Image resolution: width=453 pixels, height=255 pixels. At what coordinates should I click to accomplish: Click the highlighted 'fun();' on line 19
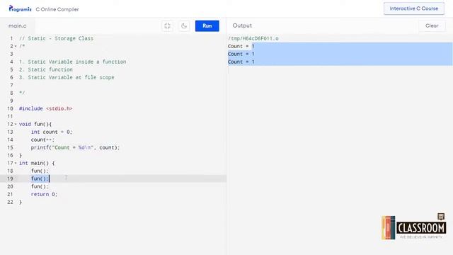[40, 178]
